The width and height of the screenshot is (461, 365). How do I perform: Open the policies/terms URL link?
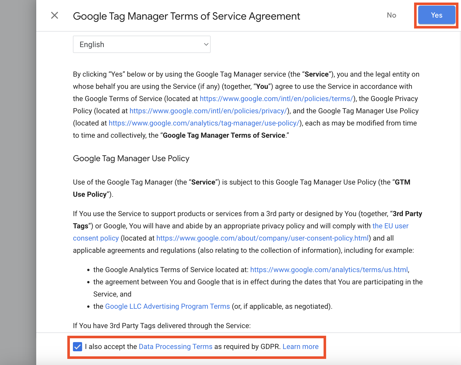[276, 99]
